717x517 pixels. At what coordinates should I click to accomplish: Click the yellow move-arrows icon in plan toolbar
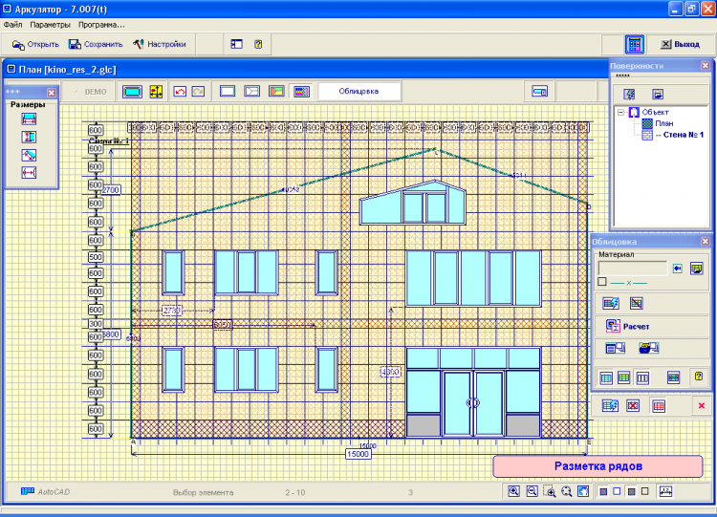[156, 92]
